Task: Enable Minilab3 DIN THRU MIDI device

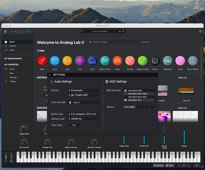Action: (x=125, y=94)
